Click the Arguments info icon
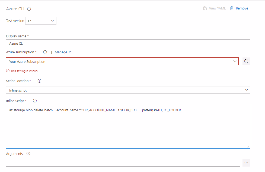 pos(28,154)
